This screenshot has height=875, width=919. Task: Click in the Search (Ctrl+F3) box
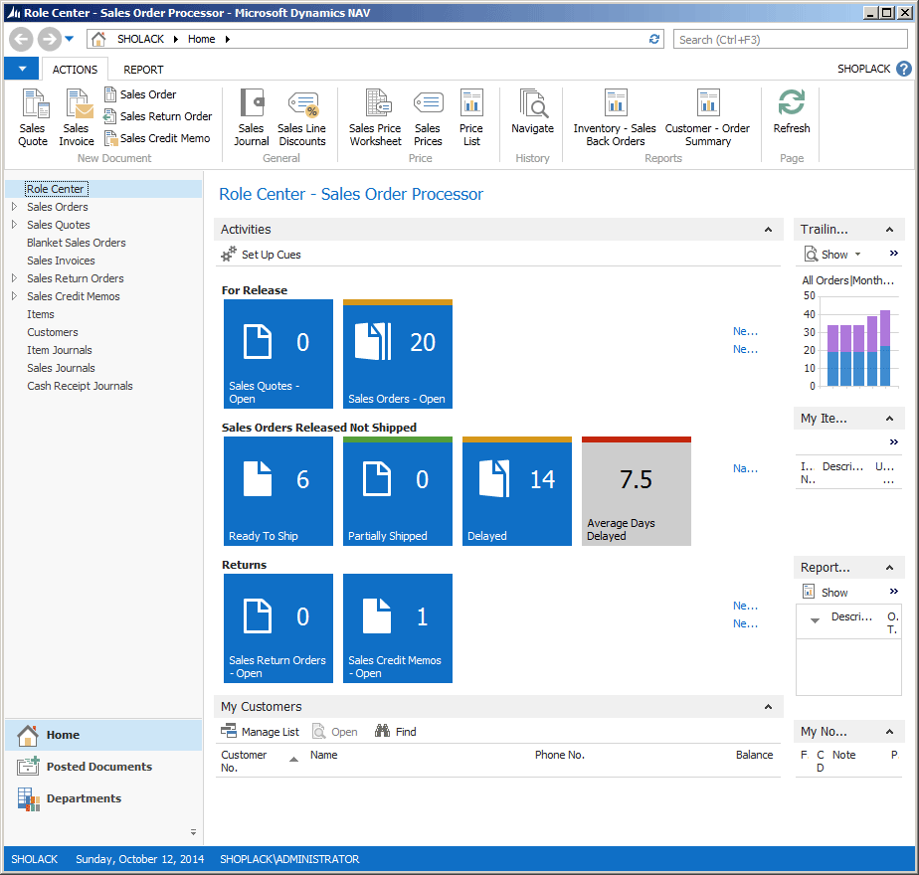pos(790,39)
